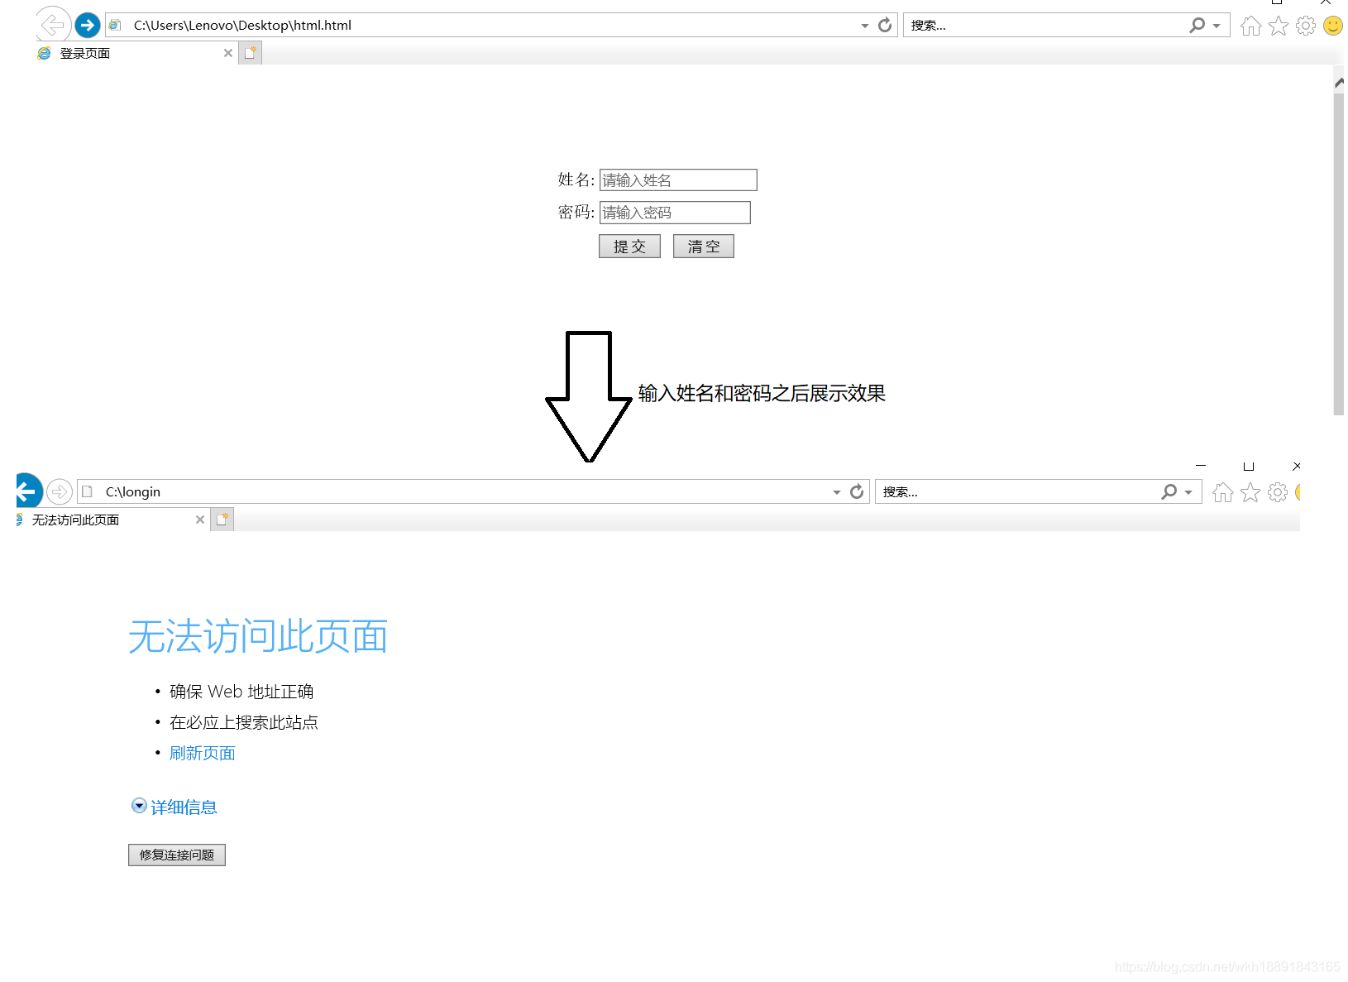Select the 登录页面 tab

pos(136,53)
